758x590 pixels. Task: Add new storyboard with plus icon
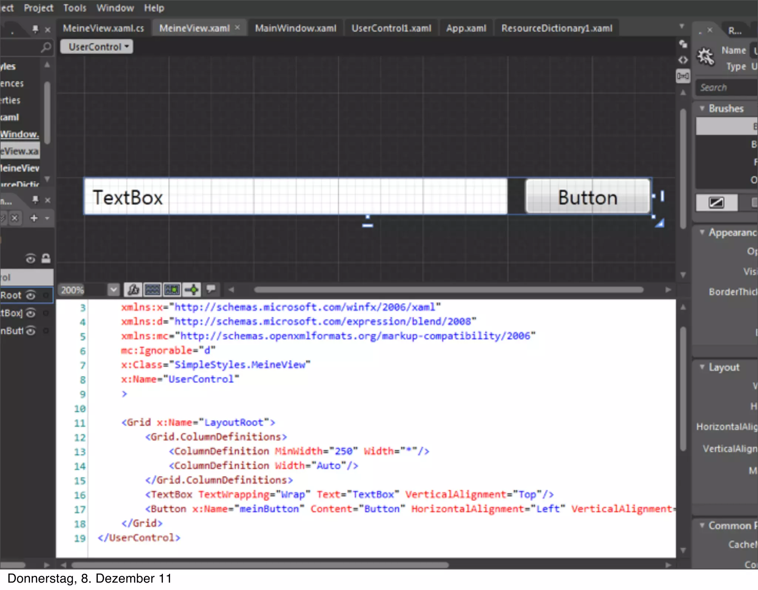(34, 218)
